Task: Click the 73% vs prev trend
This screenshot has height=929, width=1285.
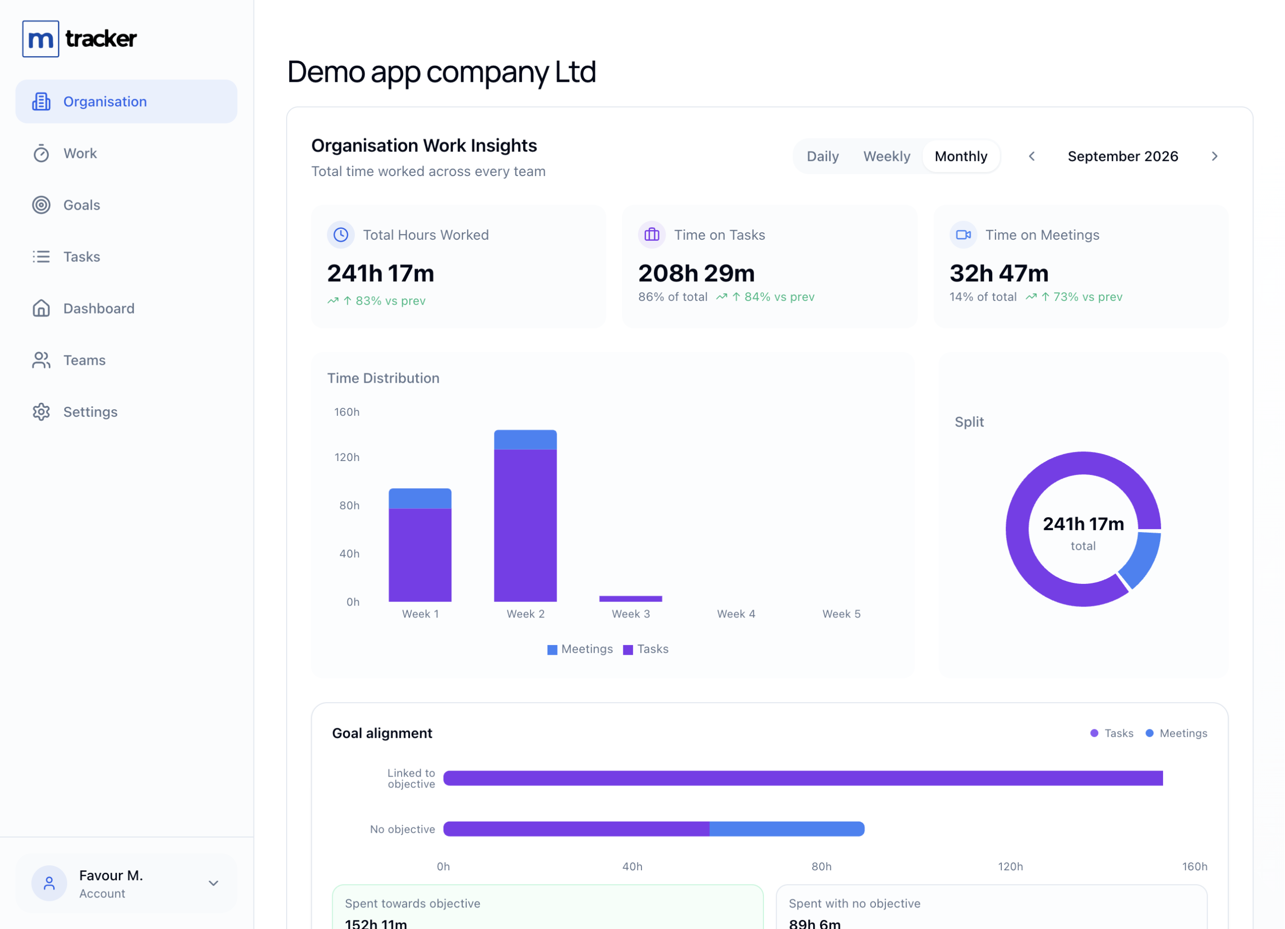Action: tap(1074, 297)
